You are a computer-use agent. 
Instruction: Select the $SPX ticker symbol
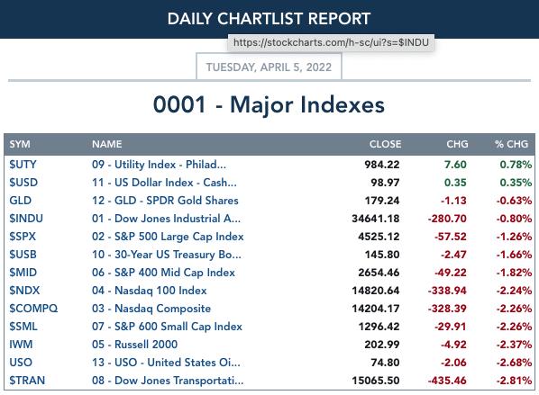point(23,237)
